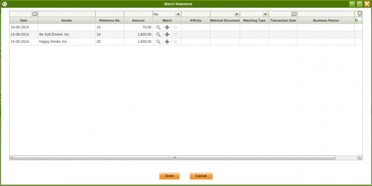Select the reference number 20 cell

pos(110,41)
